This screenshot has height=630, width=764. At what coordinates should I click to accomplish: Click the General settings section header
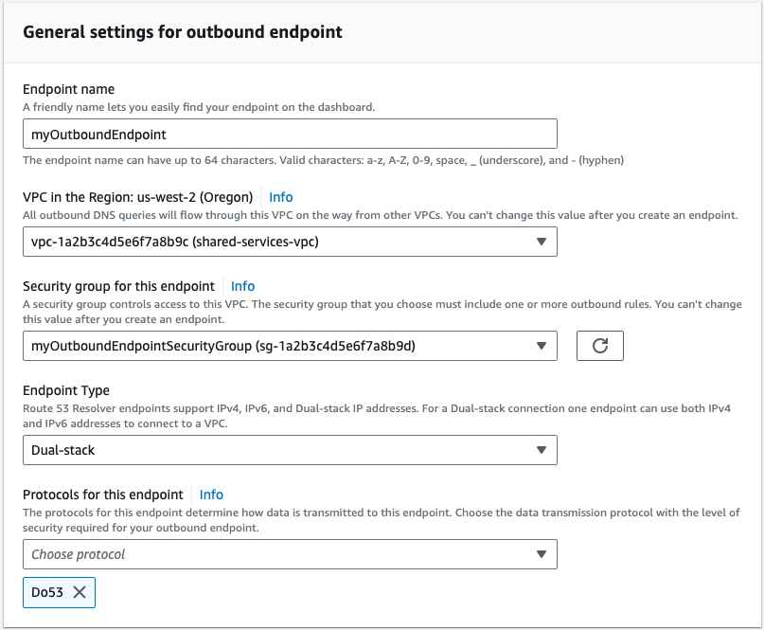coord(184,31)
